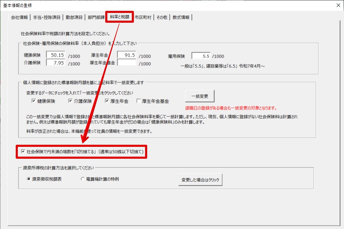Select the 部門部課 tab
Screen dimensions: 344x229
pos(96,17)
